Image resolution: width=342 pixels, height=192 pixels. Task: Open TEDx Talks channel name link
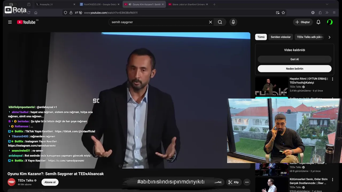click(x=25, y=181)
